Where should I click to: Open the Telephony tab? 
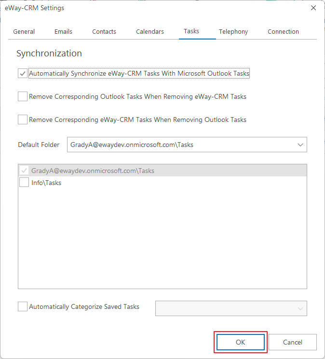pyautogui.click(x=233, y=32)
